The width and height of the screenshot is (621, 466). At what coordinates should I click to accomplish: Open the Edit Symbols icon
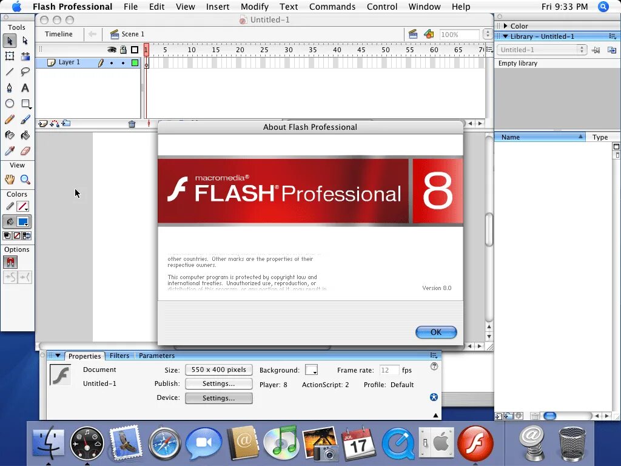(429, 34)
